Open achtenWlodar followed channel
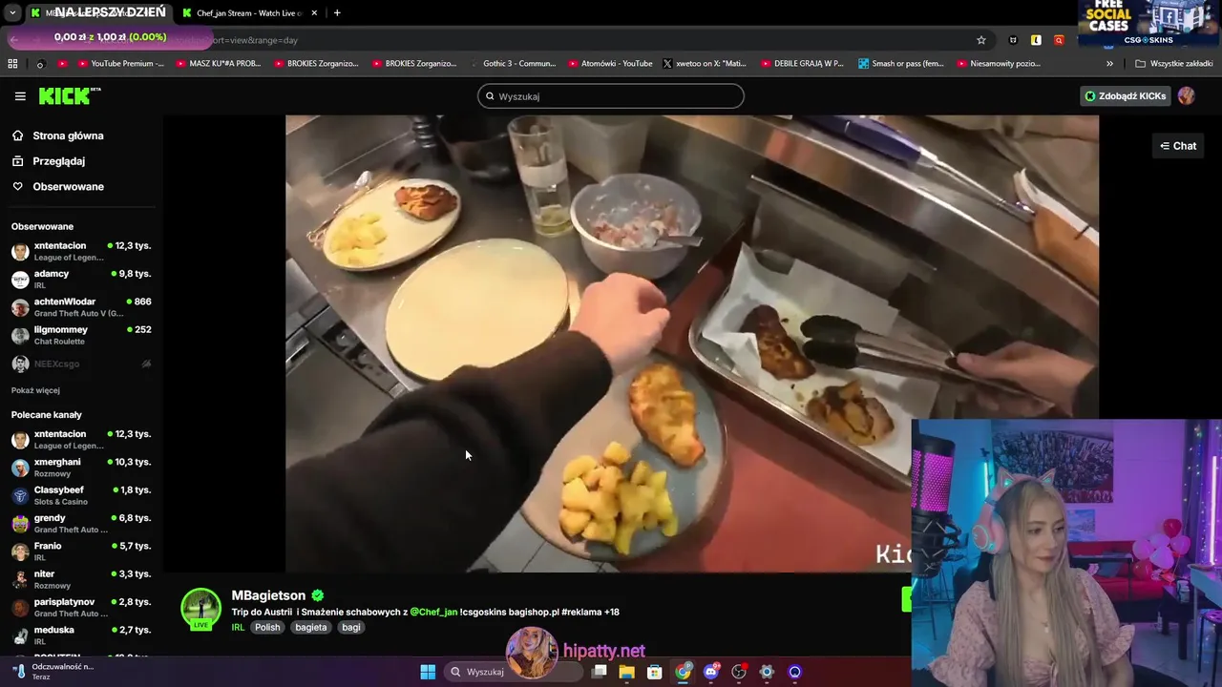 coord(81,306)
